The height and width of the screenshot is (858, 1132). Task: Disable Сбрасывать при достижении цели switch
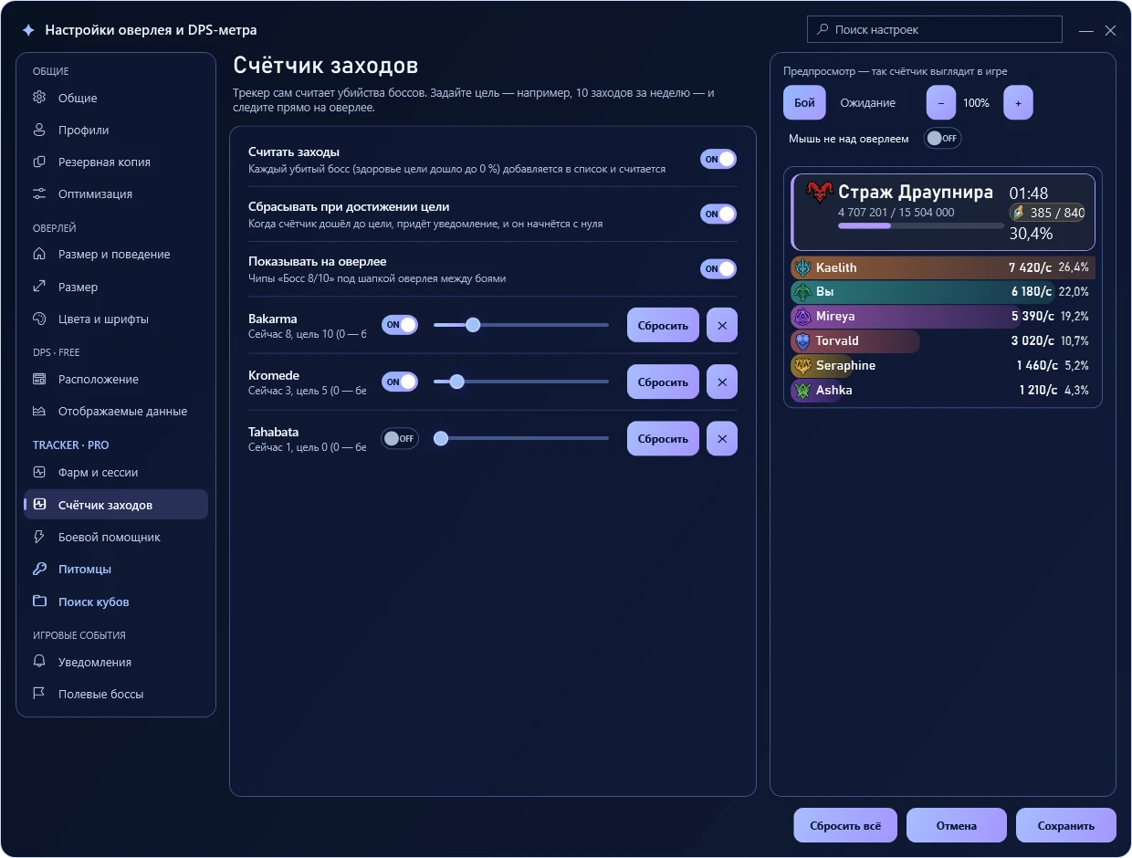pos(718,214)
